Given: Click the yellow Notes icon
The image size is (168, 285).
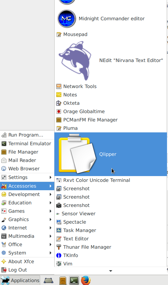Looking at the screenshot, I should (x=59, y=95).
